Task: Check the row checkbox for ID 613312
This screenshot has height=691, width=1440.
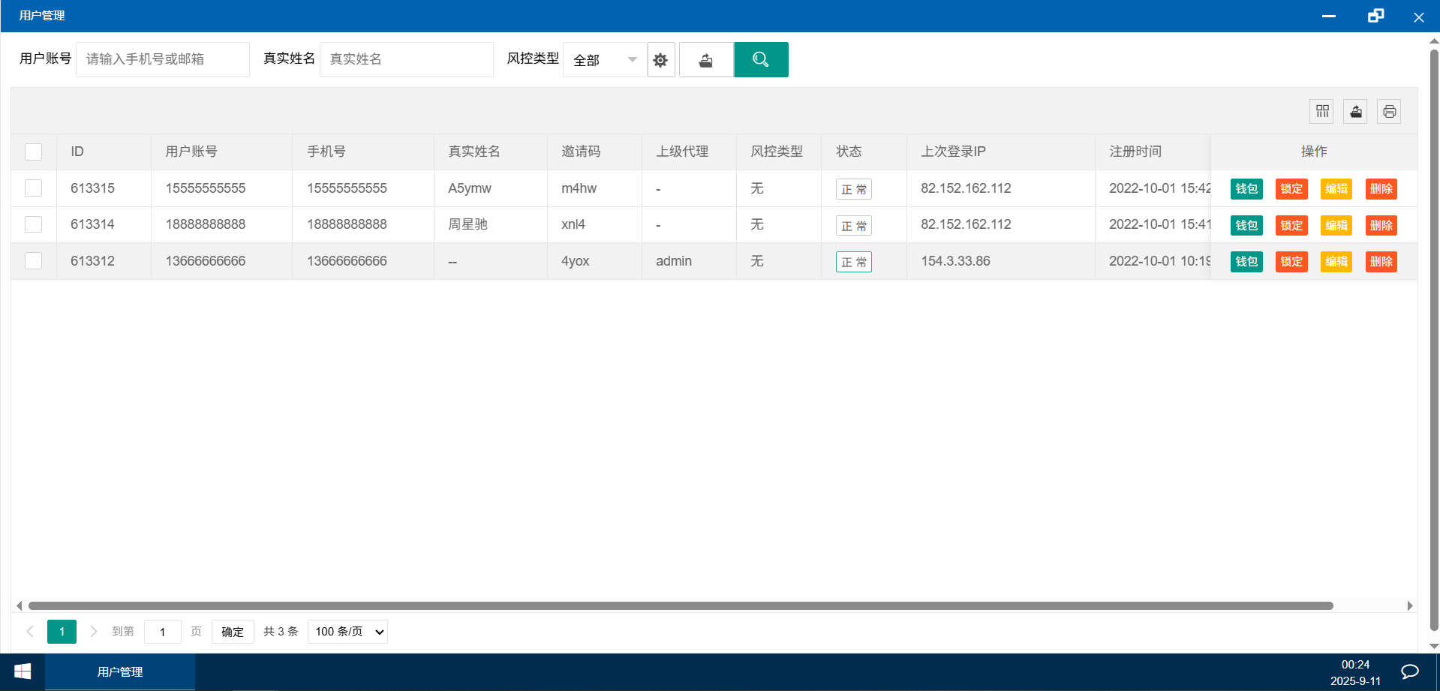Action: (x=34, y=261)
